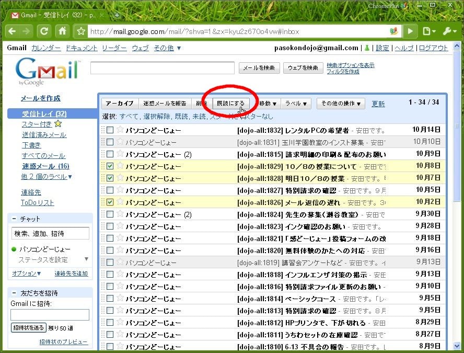The image size is (464, 353).
Task: Click the browser reload button
Action: 44,31
